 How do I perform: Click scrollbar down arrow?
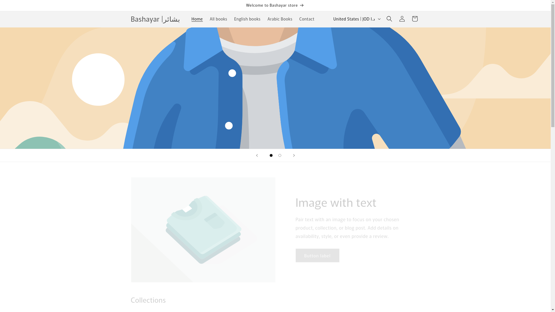(553, 310)
